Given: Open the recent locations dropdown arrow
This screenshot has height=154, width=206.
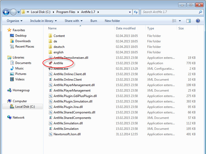Looking at the screenshot, I should click(18, 12).
